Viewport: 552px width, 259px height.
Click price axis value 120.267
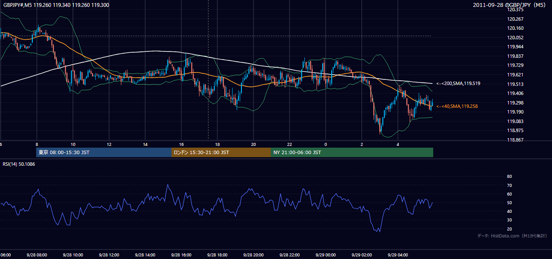(x=516, y=19)
